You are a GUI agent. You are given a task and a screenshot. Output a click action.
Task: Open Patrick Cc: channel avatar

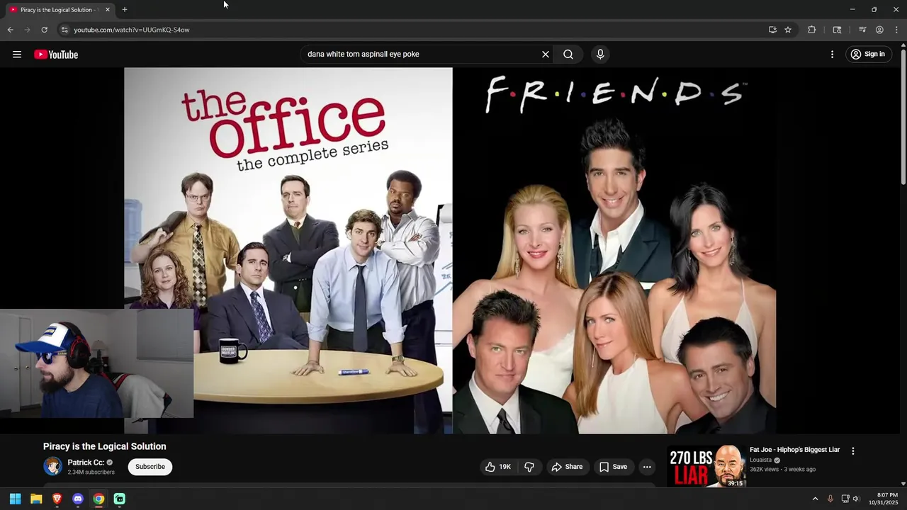click(x=53, y=466)
